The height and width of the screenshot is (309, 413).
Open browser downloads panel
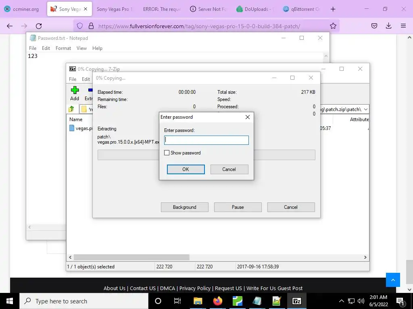[x=388, y=26]
